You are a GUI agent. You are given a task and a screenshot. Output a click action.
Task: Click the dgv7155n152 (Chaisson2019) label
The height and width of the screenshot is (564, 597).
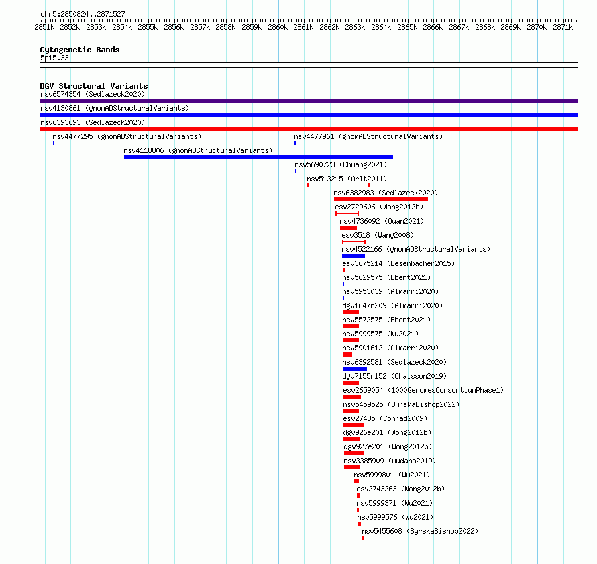[394, 376]
